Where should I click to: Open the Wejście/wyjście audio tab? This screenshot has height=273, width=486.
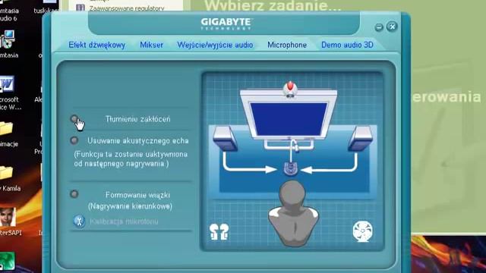(215, 45)
